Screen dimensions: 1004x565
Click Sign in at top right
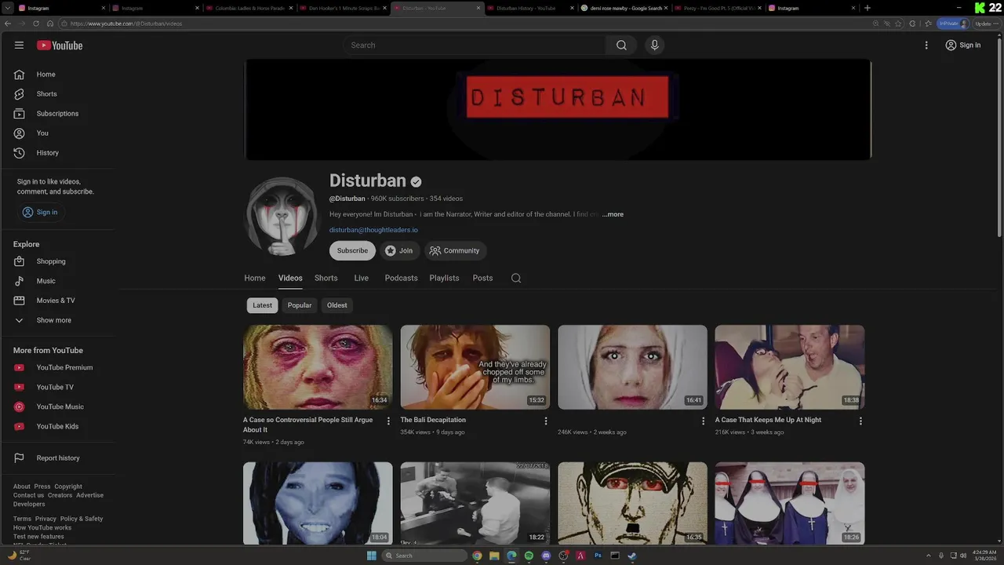[963, 45]
